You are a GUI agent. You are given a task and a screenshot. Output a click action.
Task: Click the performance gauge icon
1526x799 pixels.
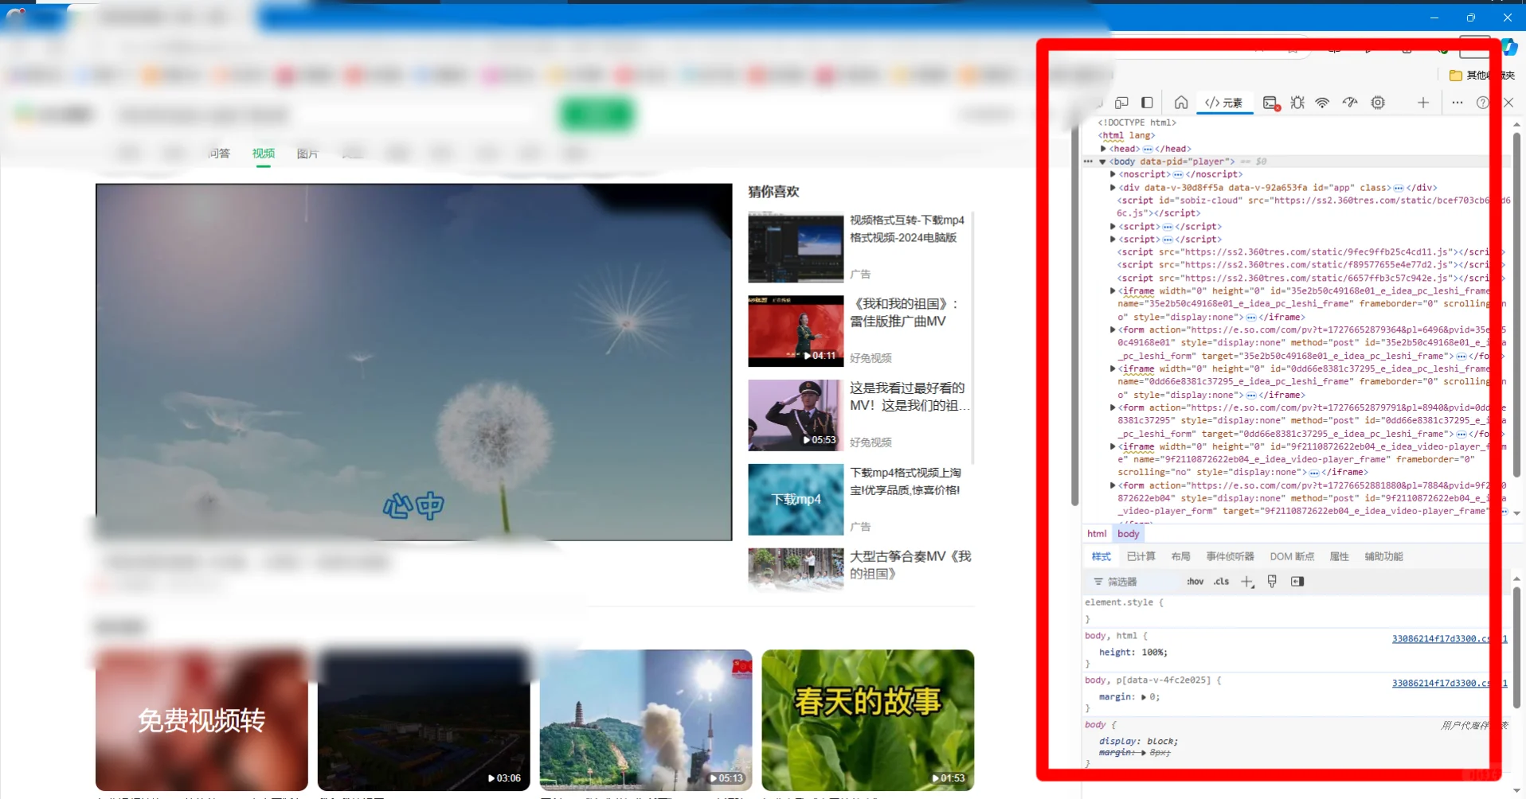point(1349,103)
